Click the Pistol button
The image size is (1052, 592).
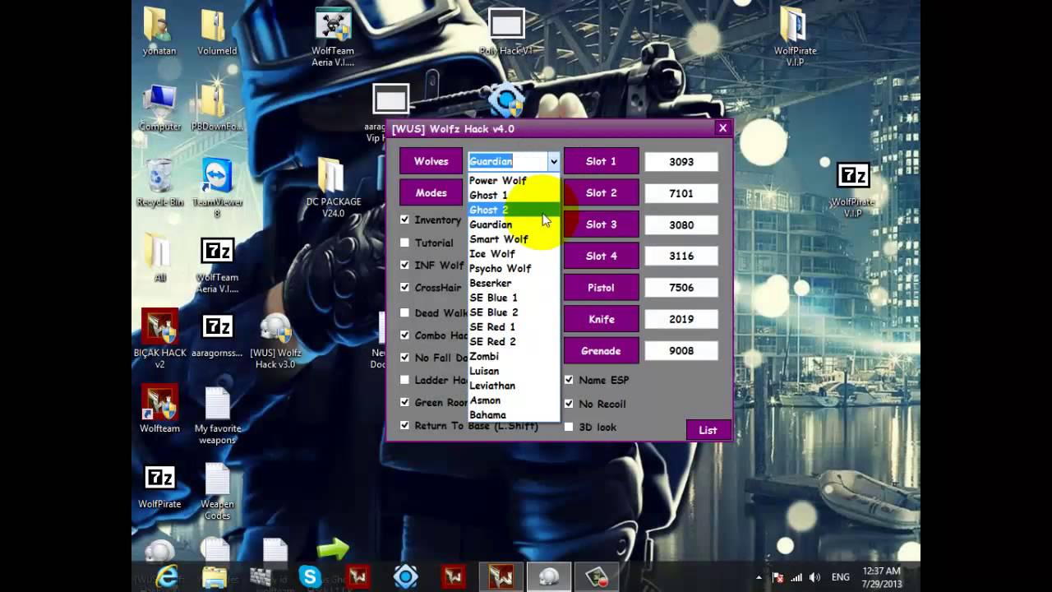601,287
